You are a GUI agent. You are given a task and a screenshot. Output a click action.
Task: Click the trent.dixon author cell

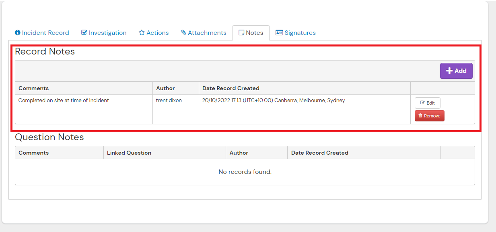click(x=169, y=101)
